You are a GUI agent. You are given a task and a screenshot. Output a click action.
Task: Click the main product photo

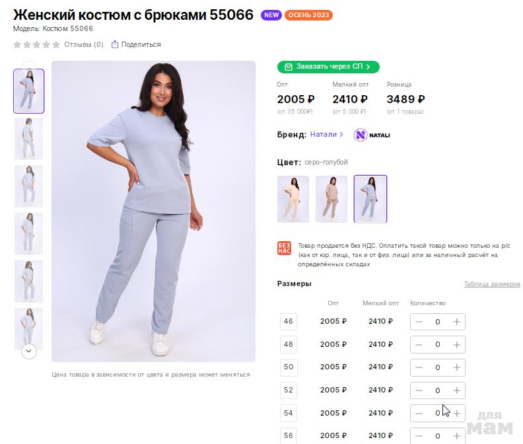(x=153, y=211)
